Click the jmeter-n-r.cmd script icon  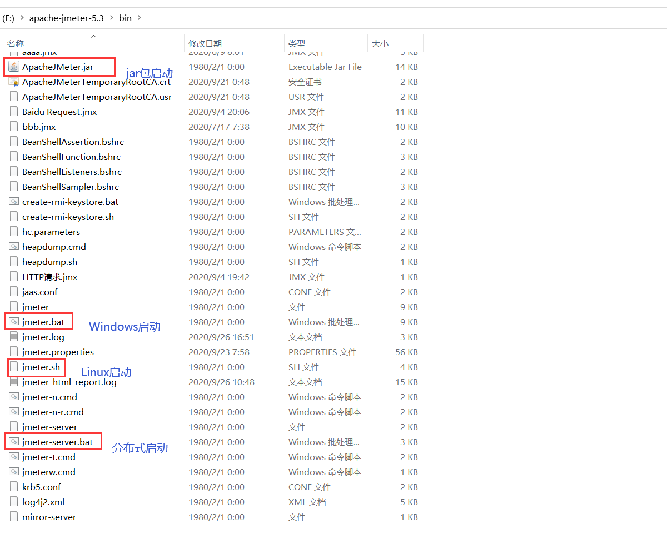click(14, 412)
